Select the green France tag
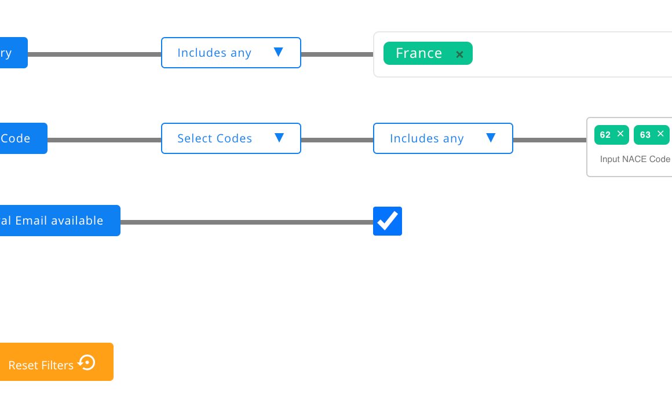This screenshot has height=411, width=672. point(418,53)
